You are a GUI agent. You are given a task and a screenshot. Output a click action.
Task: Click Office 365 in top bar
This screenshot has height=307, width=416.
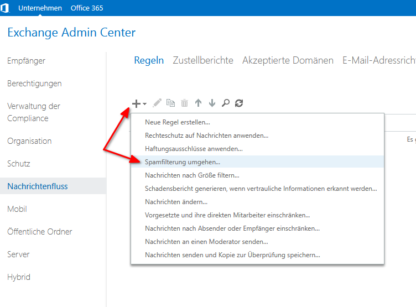(87, 8)
